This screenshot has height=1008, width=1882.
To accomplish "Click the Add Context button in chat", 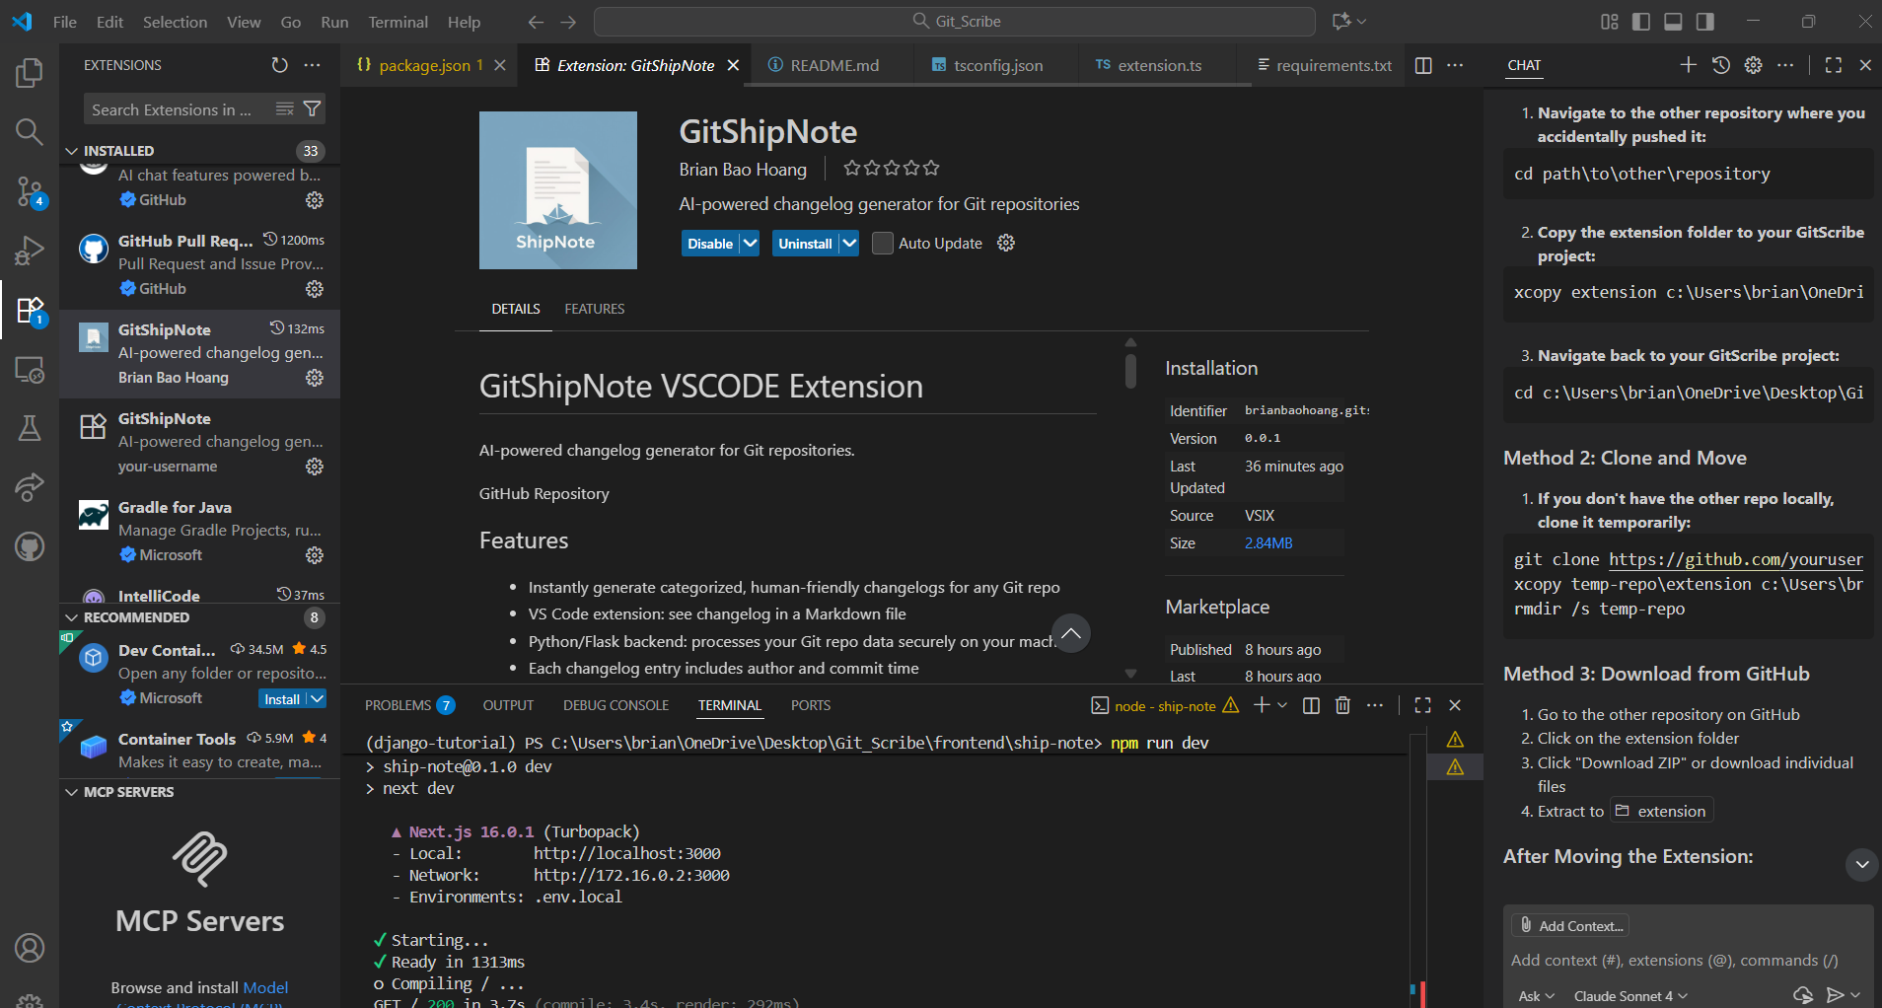I will (1570, 925).
